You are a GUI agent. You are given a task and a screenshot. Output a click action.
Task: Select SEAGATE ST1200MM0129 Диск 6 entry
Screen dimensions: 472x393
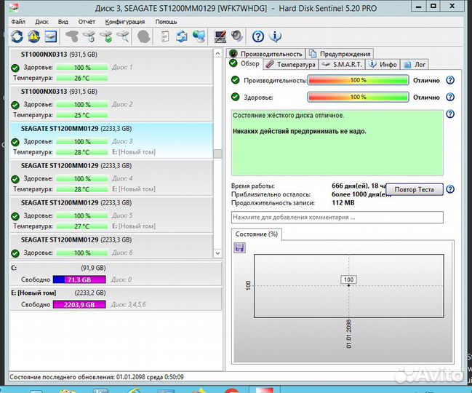pyautogui.click(x=111, y=246)
